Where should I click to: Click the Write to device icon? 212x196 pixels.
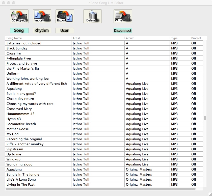(x=123, y=16)
